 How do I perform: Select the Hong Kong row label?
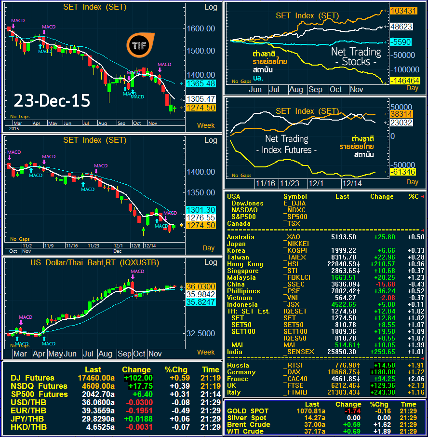(245, 264)
